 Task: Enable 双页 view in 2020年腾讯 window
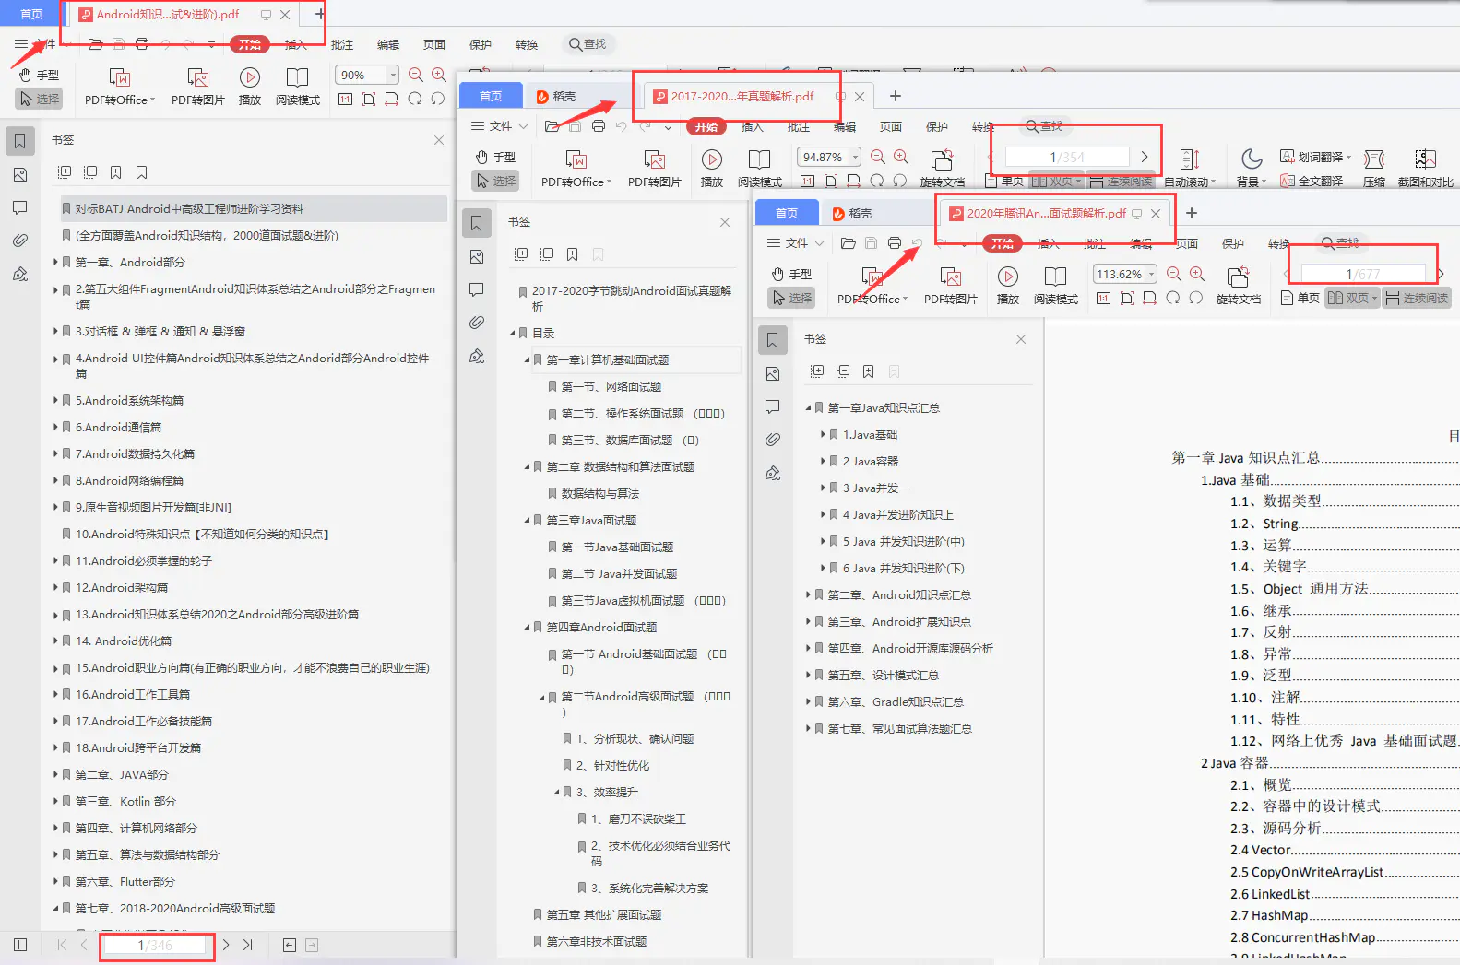click(1352, 298)
